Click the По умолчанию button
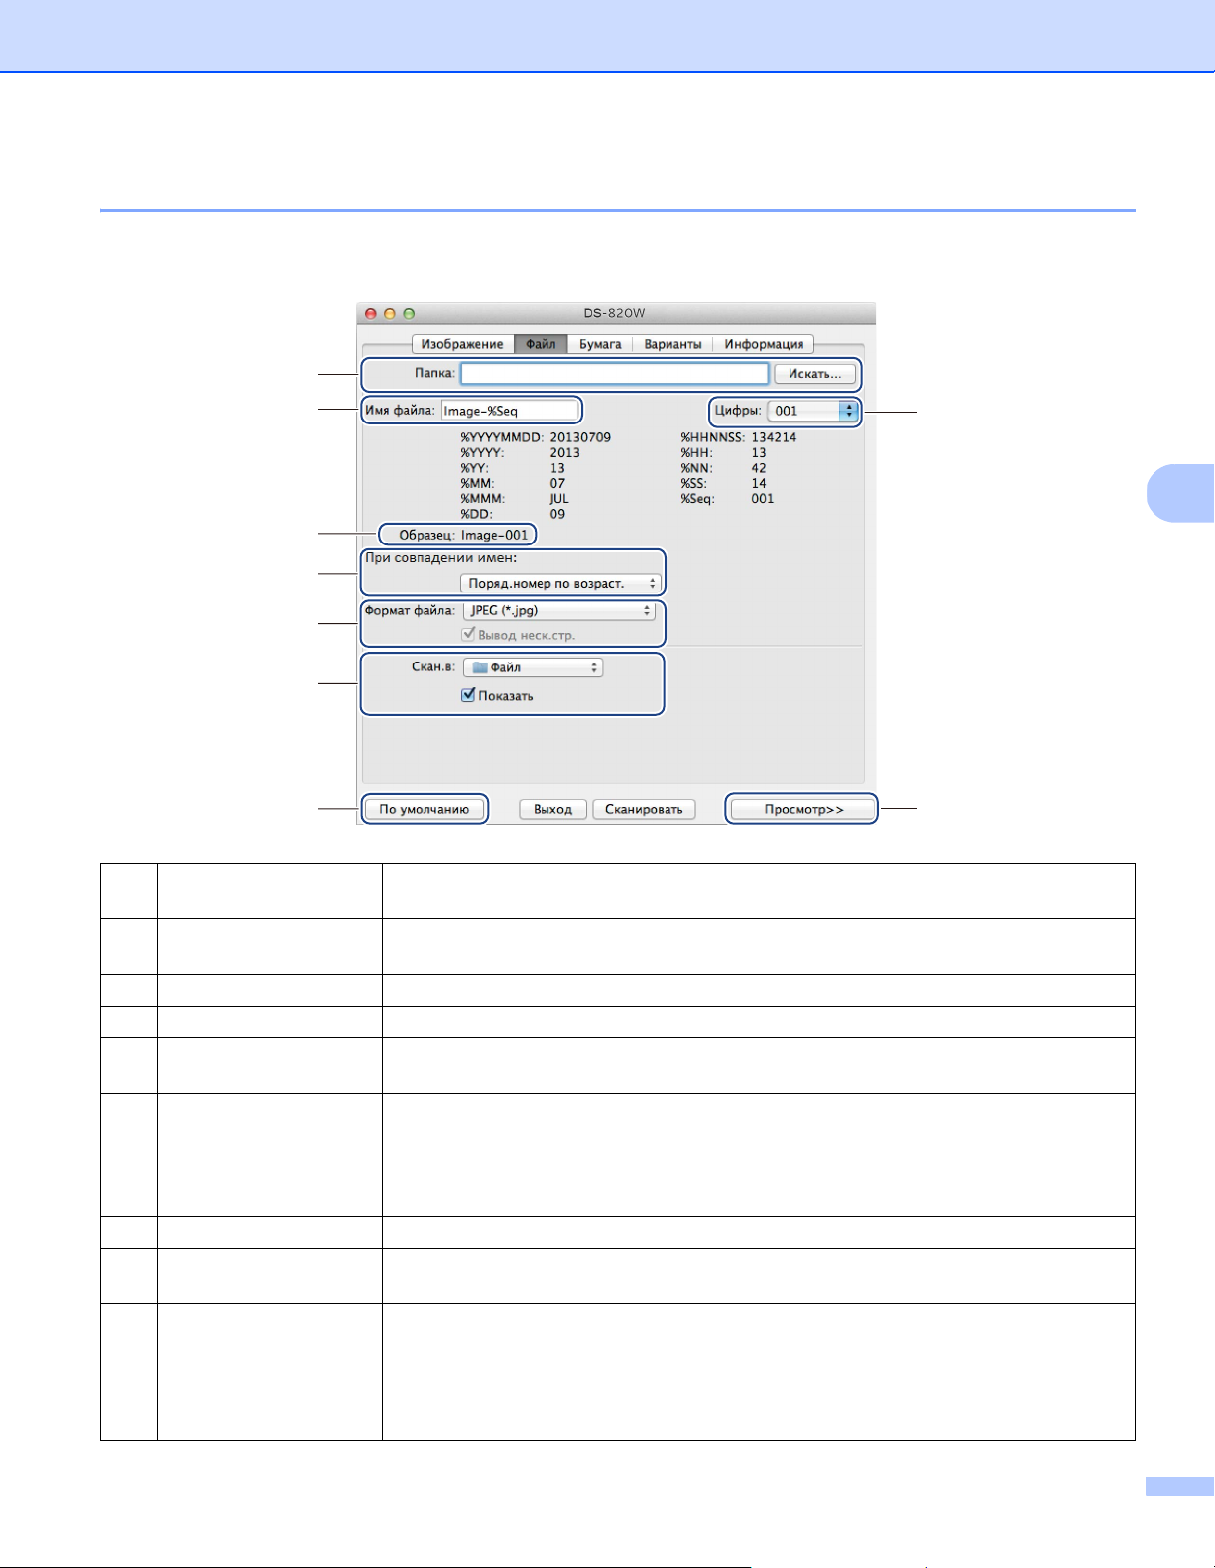The width and height of the screenshot is (1215, 1568). (x=425, y=809)
